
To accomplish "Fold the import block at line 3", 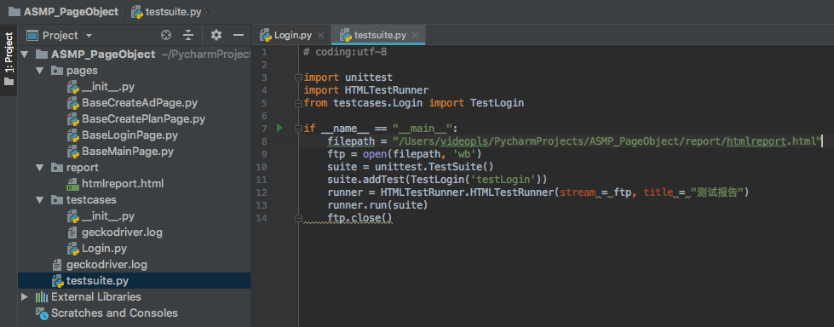I will [x=298, y=77].
